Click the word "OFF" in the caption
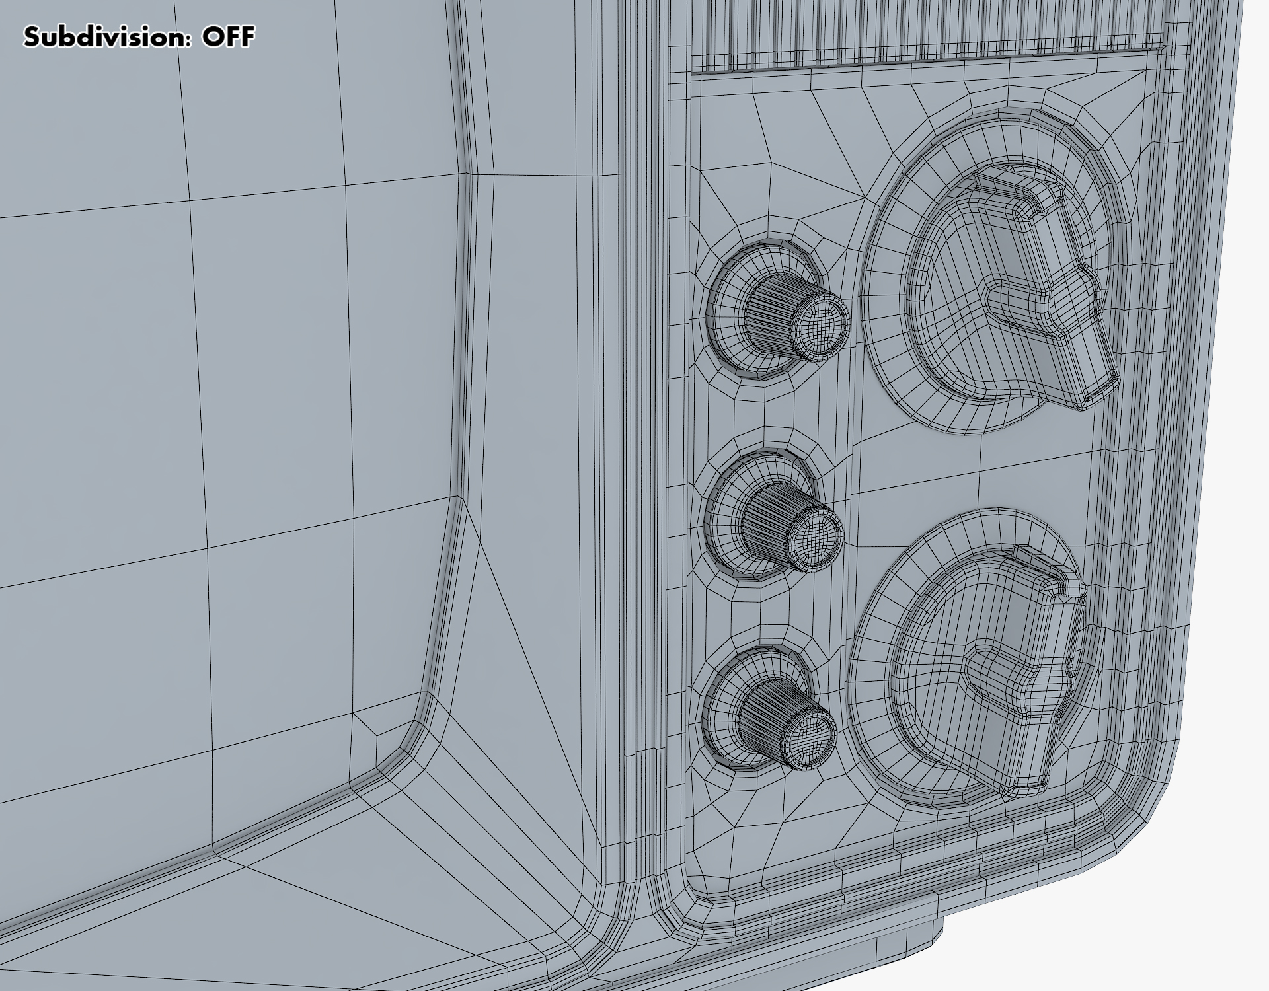 pos(228,37)
